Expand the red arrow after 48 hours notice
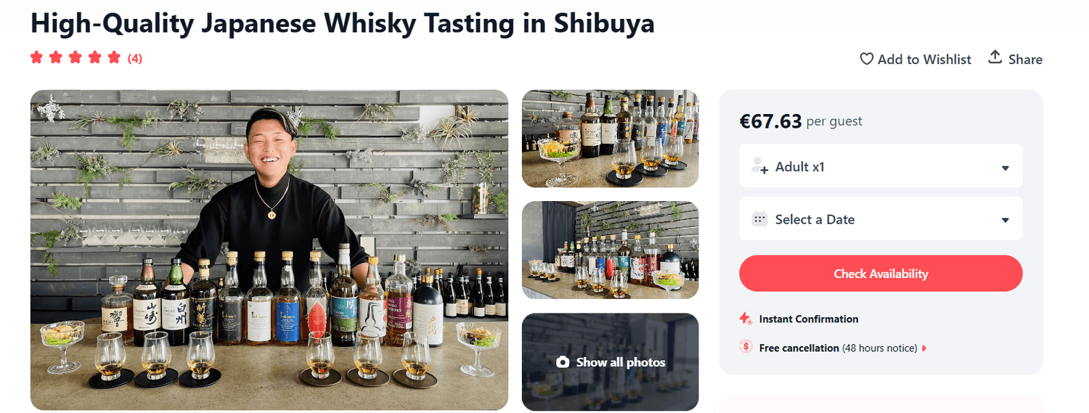This screenshot has height=413, width=1089. [924, 348]
